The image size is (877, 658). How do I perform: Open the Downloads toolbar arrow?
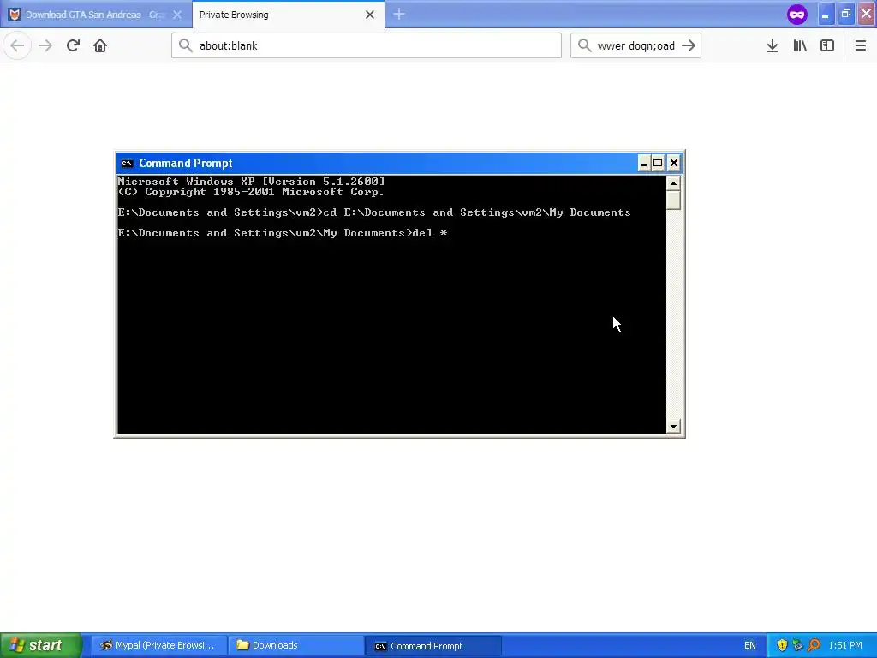tap(773, 45)
